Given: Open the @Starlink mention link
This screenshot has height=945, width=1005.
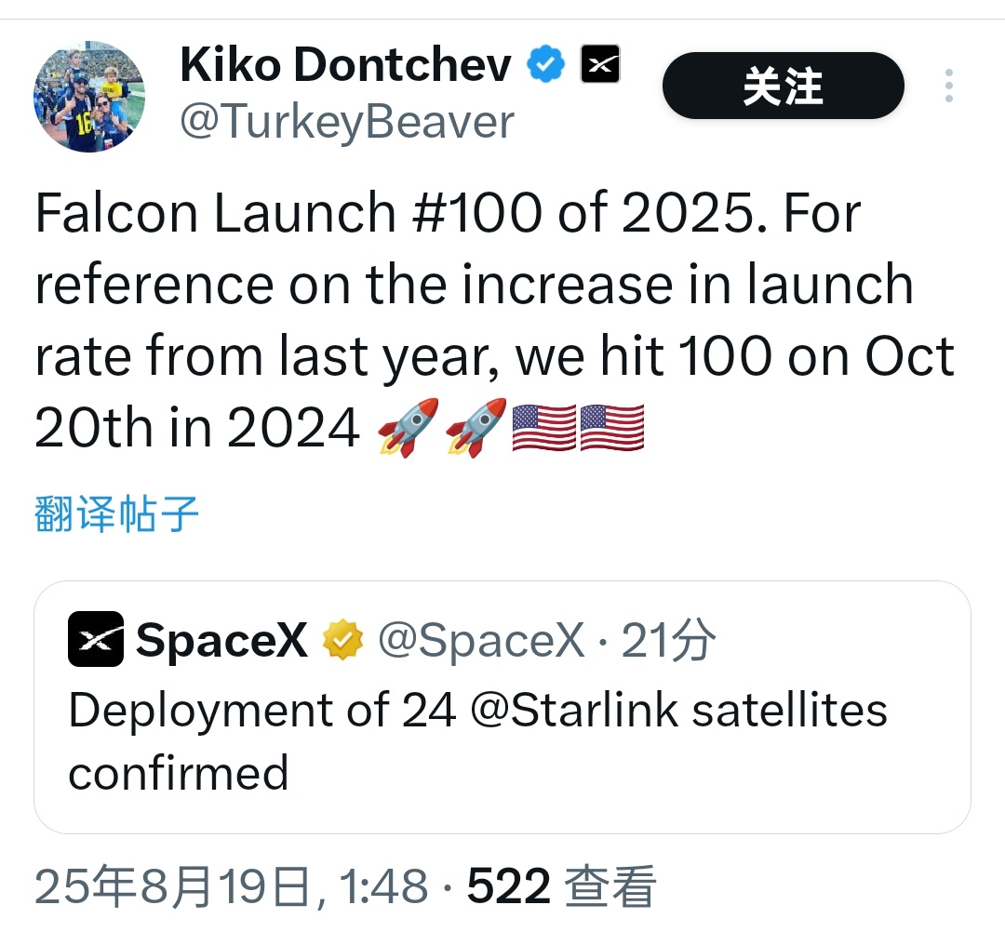Looking at the screenshot, I should pos(573,711).
